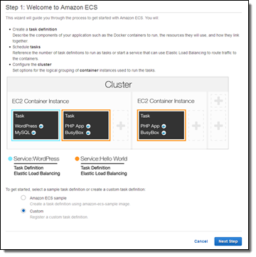256x257 pixels.
Task: Click the Docker icon beside BusyBox in first instance
Action: pyautogui.click(x=88, y=133)
